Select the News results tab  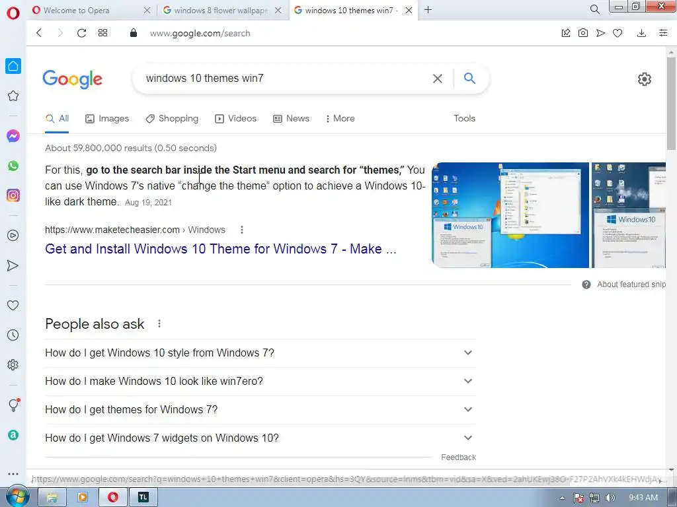click(292, 119)
